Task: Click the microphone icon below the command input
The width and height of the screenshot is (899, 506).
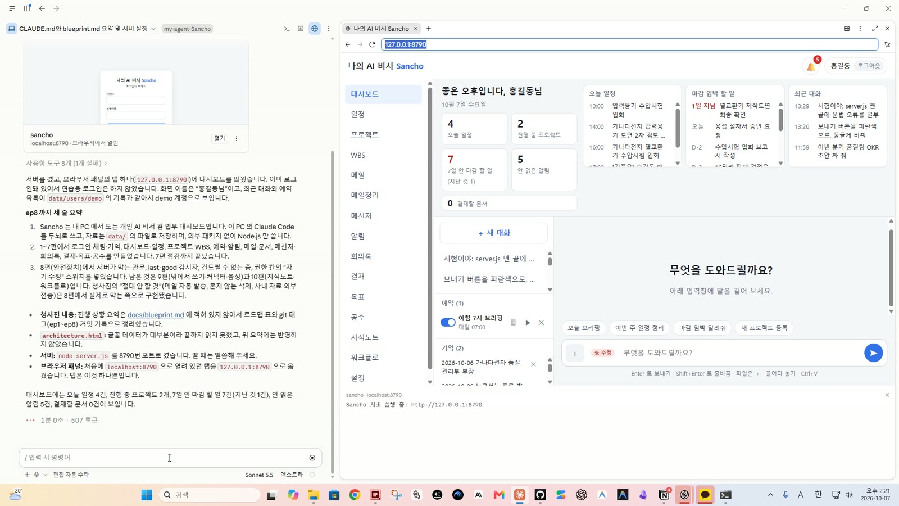Action: 37,475
